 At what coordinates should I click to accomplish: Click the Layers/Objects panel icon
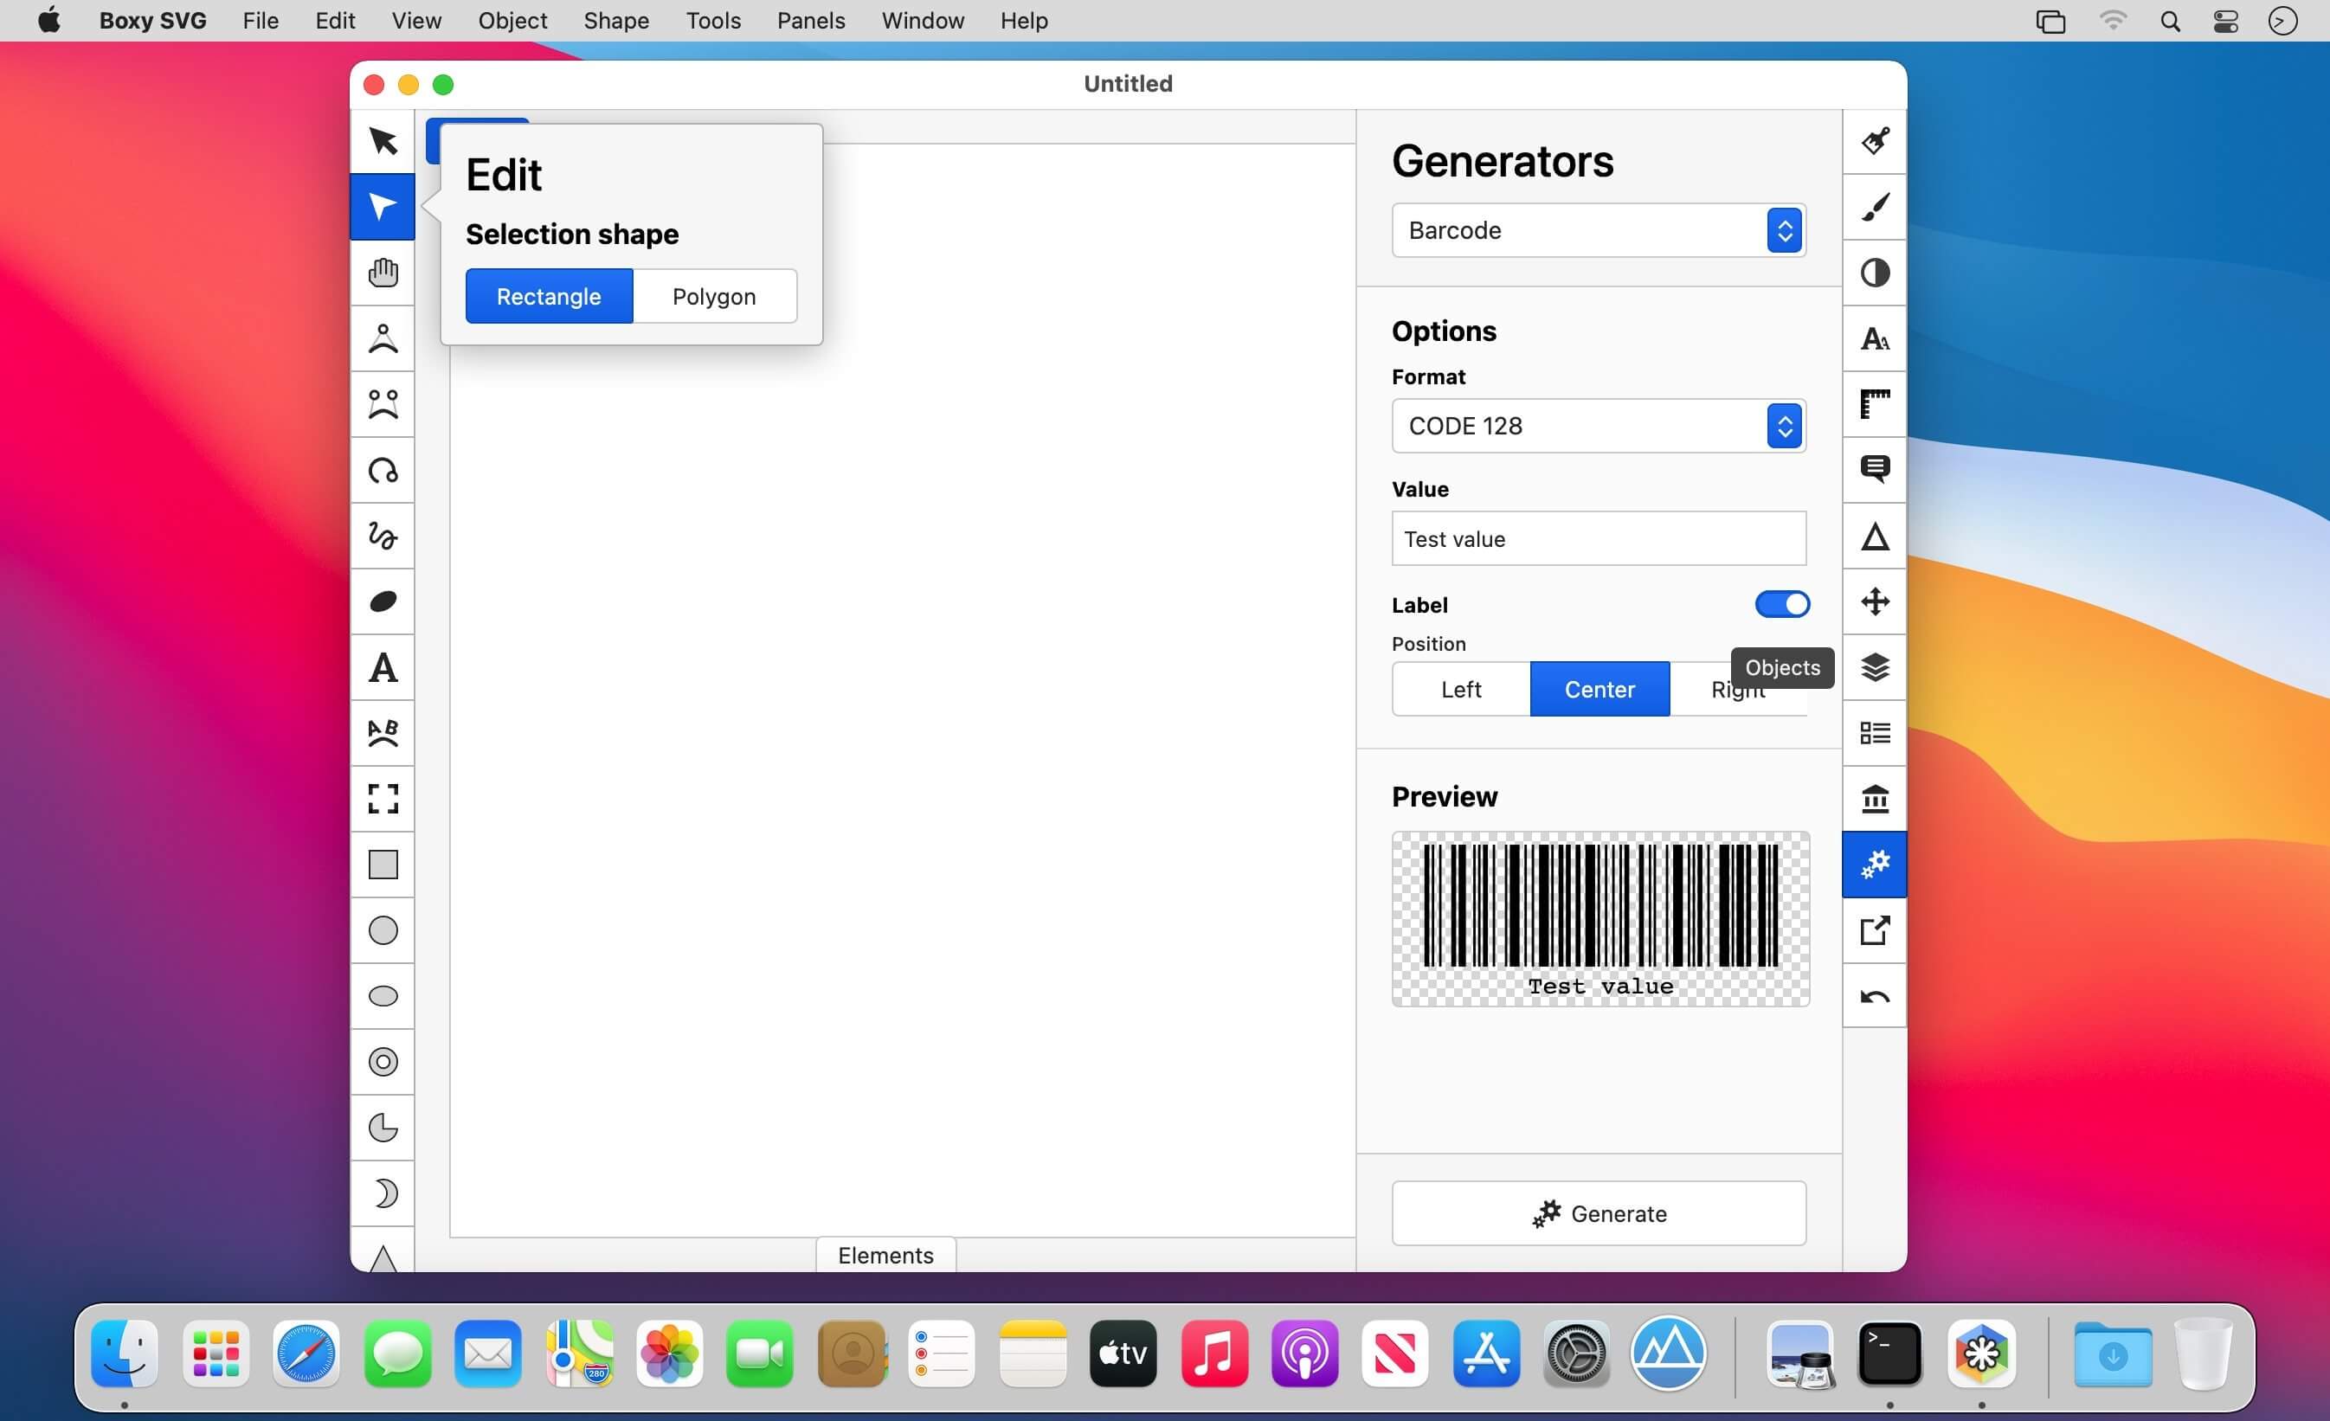click(x=1874, y=667)
